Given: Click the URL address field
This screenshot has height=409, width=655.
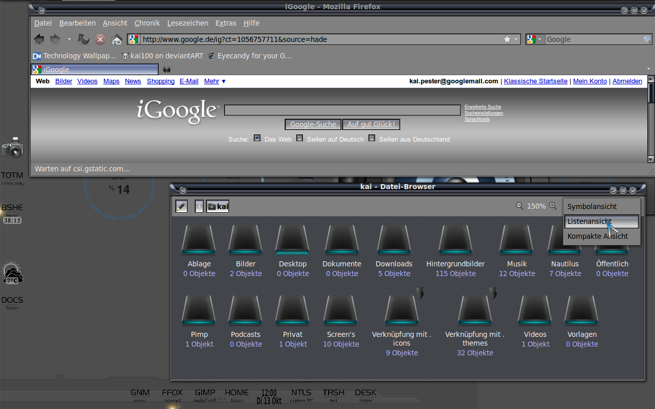Looking at the screenshot, I should [x=321, y=39].
